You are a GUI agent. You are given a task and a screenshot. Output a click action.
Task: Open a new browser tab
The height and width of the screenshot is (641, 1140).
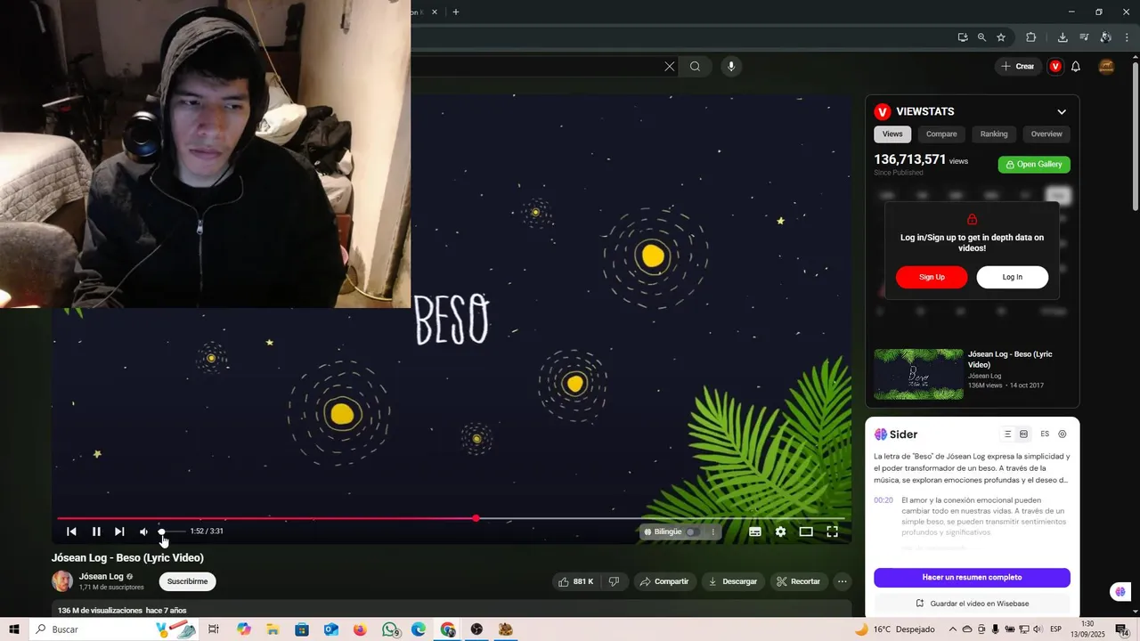pos(456,12)
